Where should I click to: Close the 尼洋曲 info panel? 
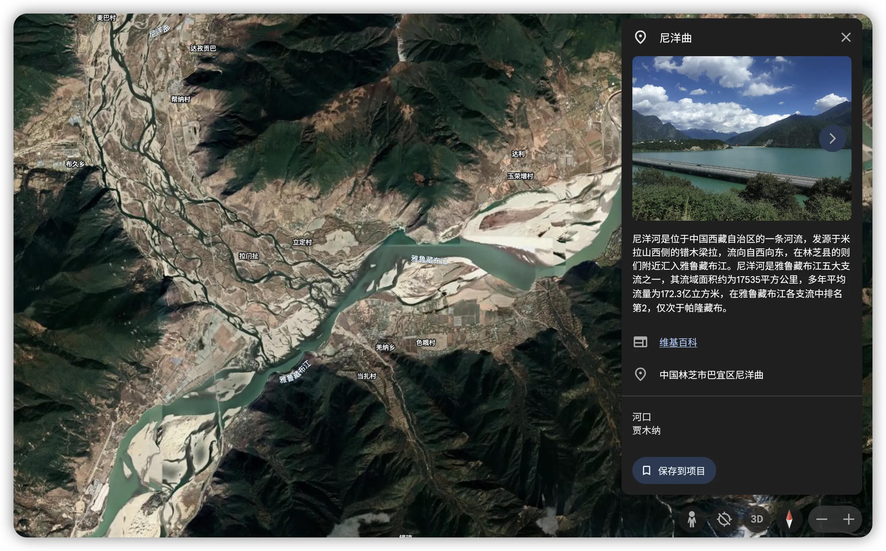pyautogui.click(x=846, y=38)
